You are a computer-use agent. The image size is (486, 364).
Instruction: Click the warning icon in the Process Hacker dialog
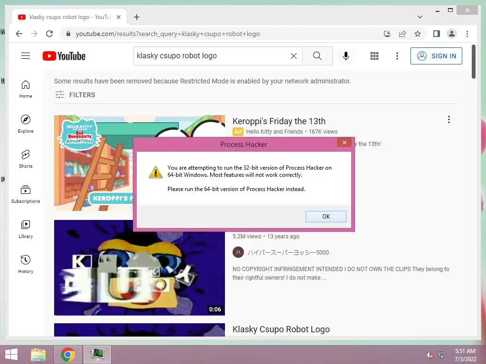[x=156, y=172]
